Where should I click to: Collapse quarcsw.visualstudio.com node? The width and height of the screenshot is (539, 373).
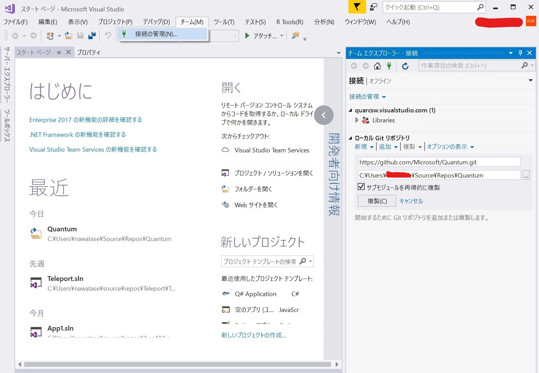[350, 110]
